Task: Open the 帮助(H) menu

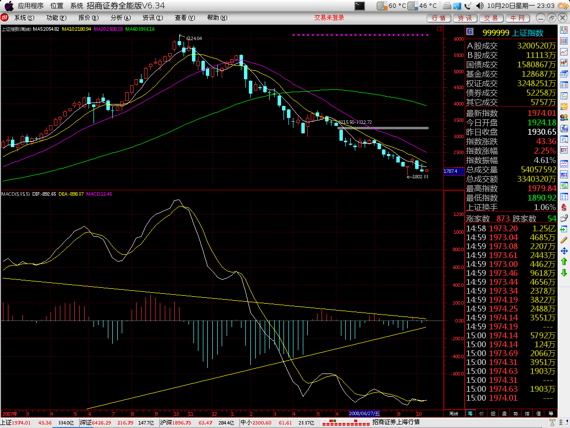Action: pos(217,18)
